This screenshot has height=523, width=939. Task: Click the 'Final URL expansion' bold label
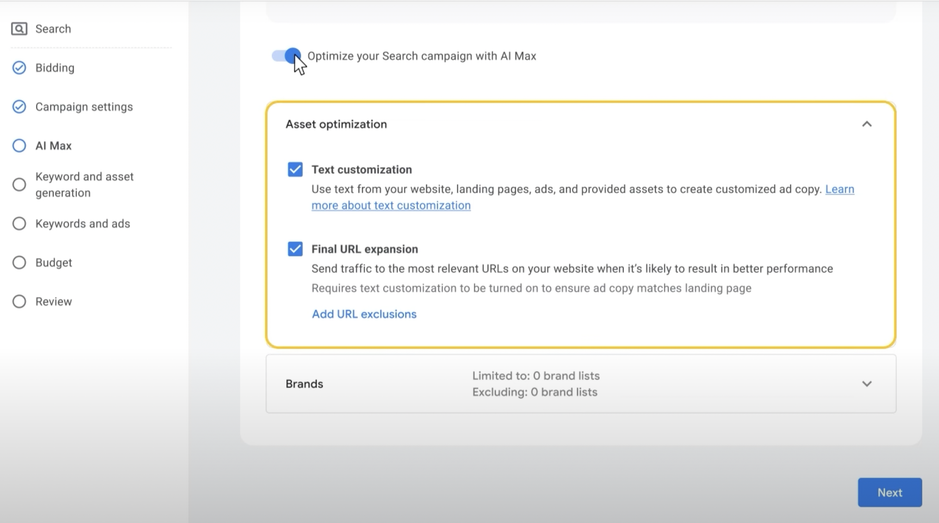click(365, 249)
